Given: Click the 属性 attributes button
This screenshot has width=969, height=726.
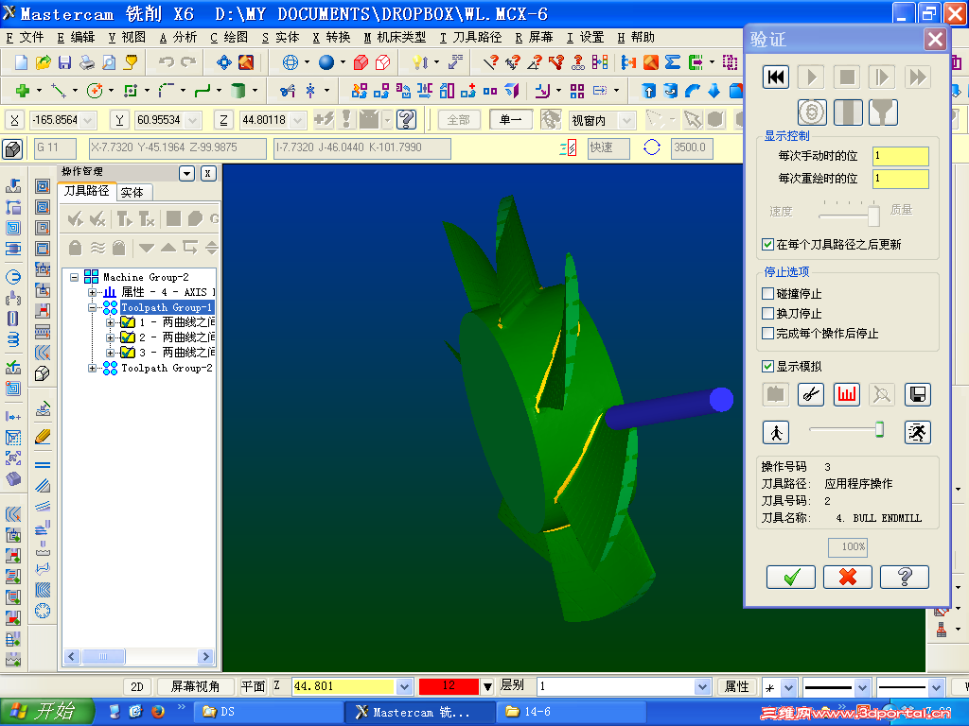Looking at the screenshot, I should [x=736, y=686].
